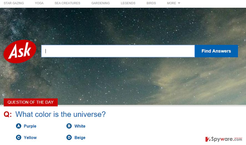The width and height of the screenshot is (246, 145).
Task: Click the QUESTION OF THE DAY banner
Action: [31, 102]
